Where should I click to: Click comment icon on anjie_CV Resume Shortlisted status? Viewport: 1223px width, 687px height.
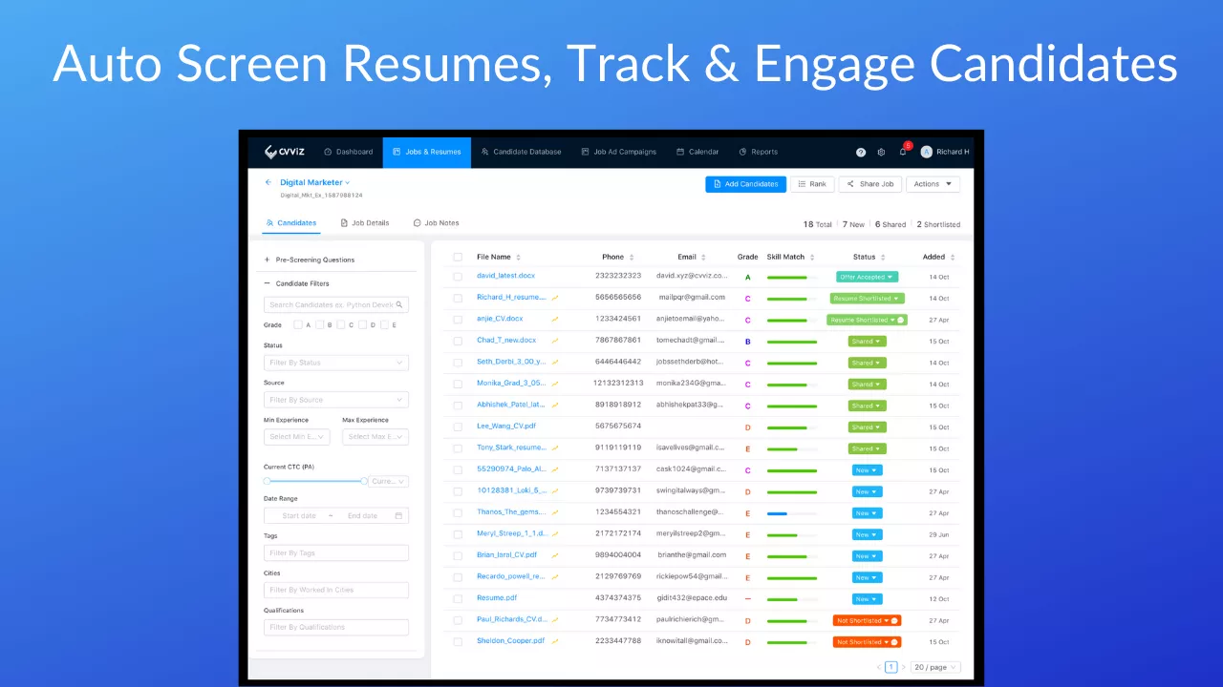tap(901, 320)
